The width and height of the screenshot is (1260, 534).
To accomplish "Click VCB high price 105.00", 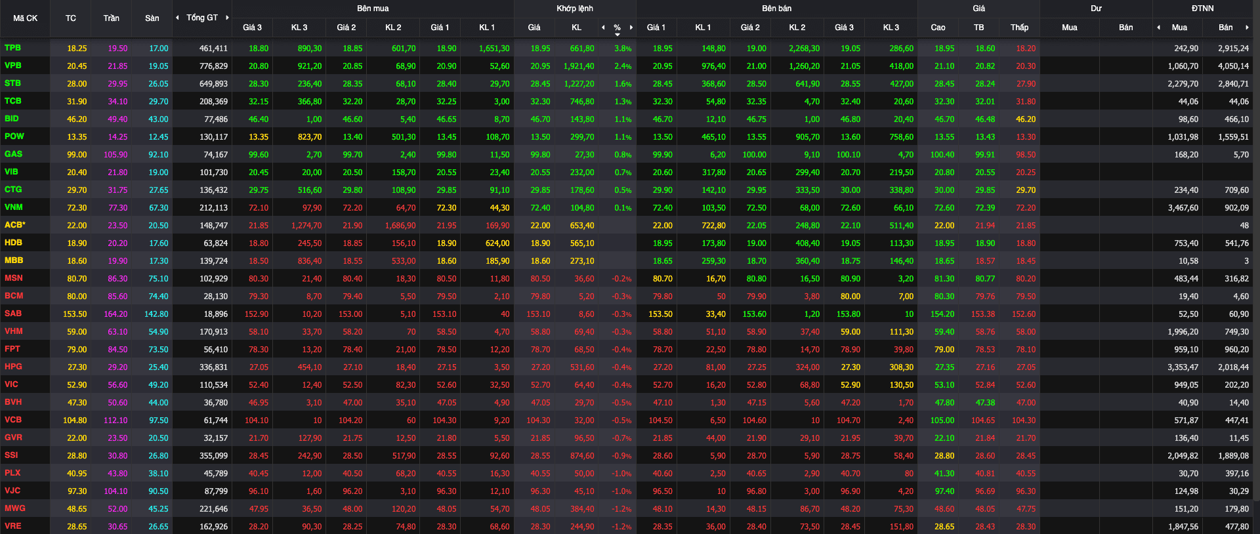I will (942, 421).
